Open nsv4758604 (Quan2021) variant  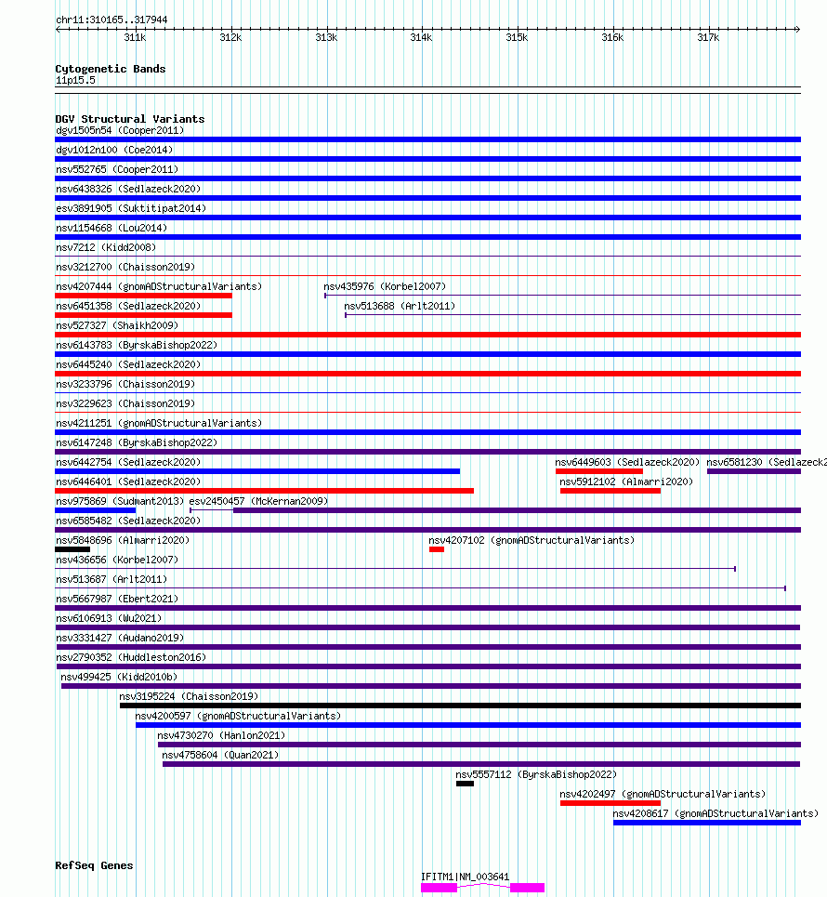221,755
